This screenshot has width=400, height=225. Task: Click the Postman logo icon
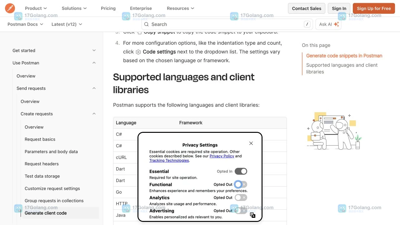pyautogui.click(x=10, y=8)
